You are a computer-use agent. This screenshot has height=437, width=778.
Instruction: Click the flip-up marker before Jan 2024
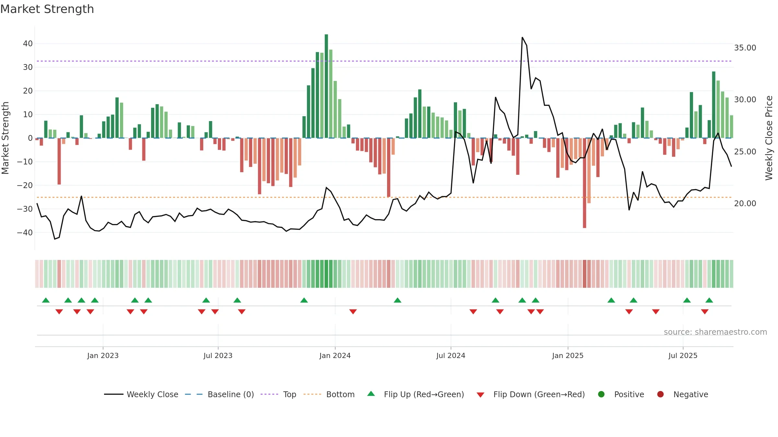pyautogui.click(x=304, y=300)
